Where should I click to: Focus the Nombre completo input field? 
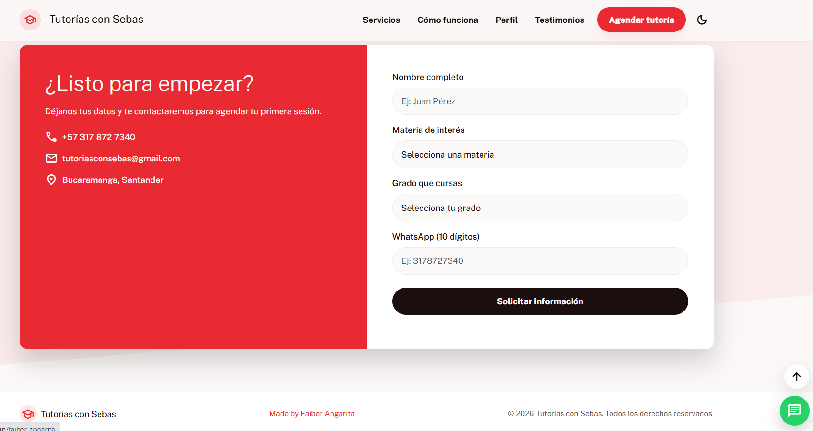tap(540, 101)
